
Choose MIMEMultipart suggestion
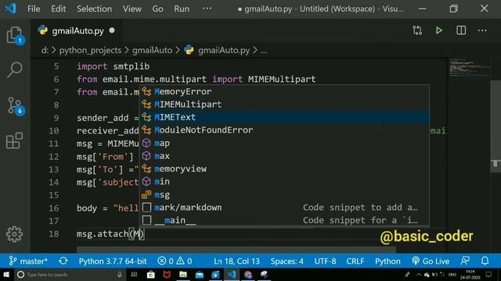[x=284, y=104]
